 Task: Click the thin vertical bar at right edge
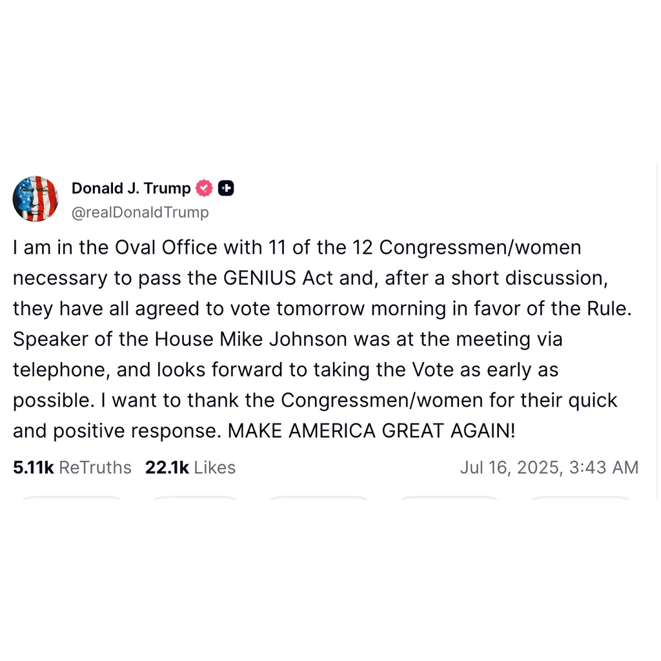point(657,330)
